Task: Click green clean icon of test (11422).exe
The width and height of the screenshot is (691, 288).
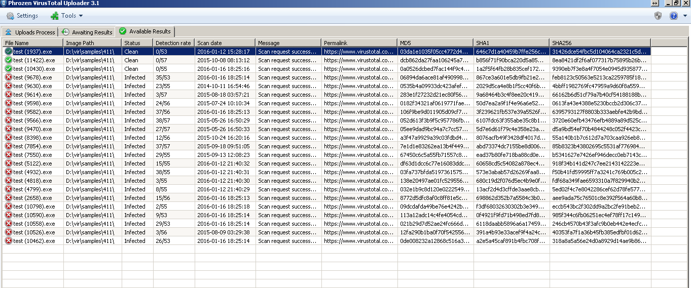Action: [8, 60]
